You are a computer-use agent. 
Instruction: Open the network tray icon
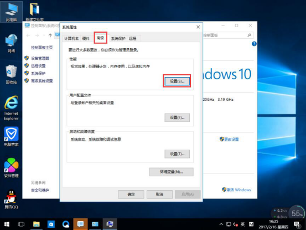point(229,224)
